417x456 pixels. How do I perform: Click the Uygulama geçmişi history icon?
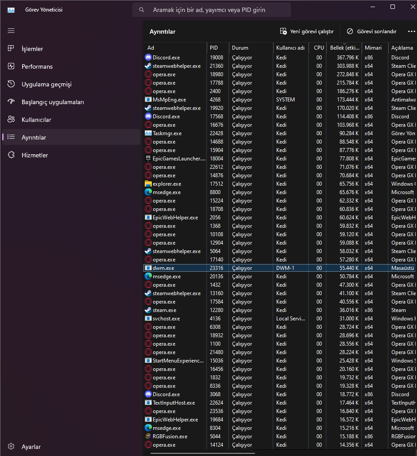tap(11, 84)
